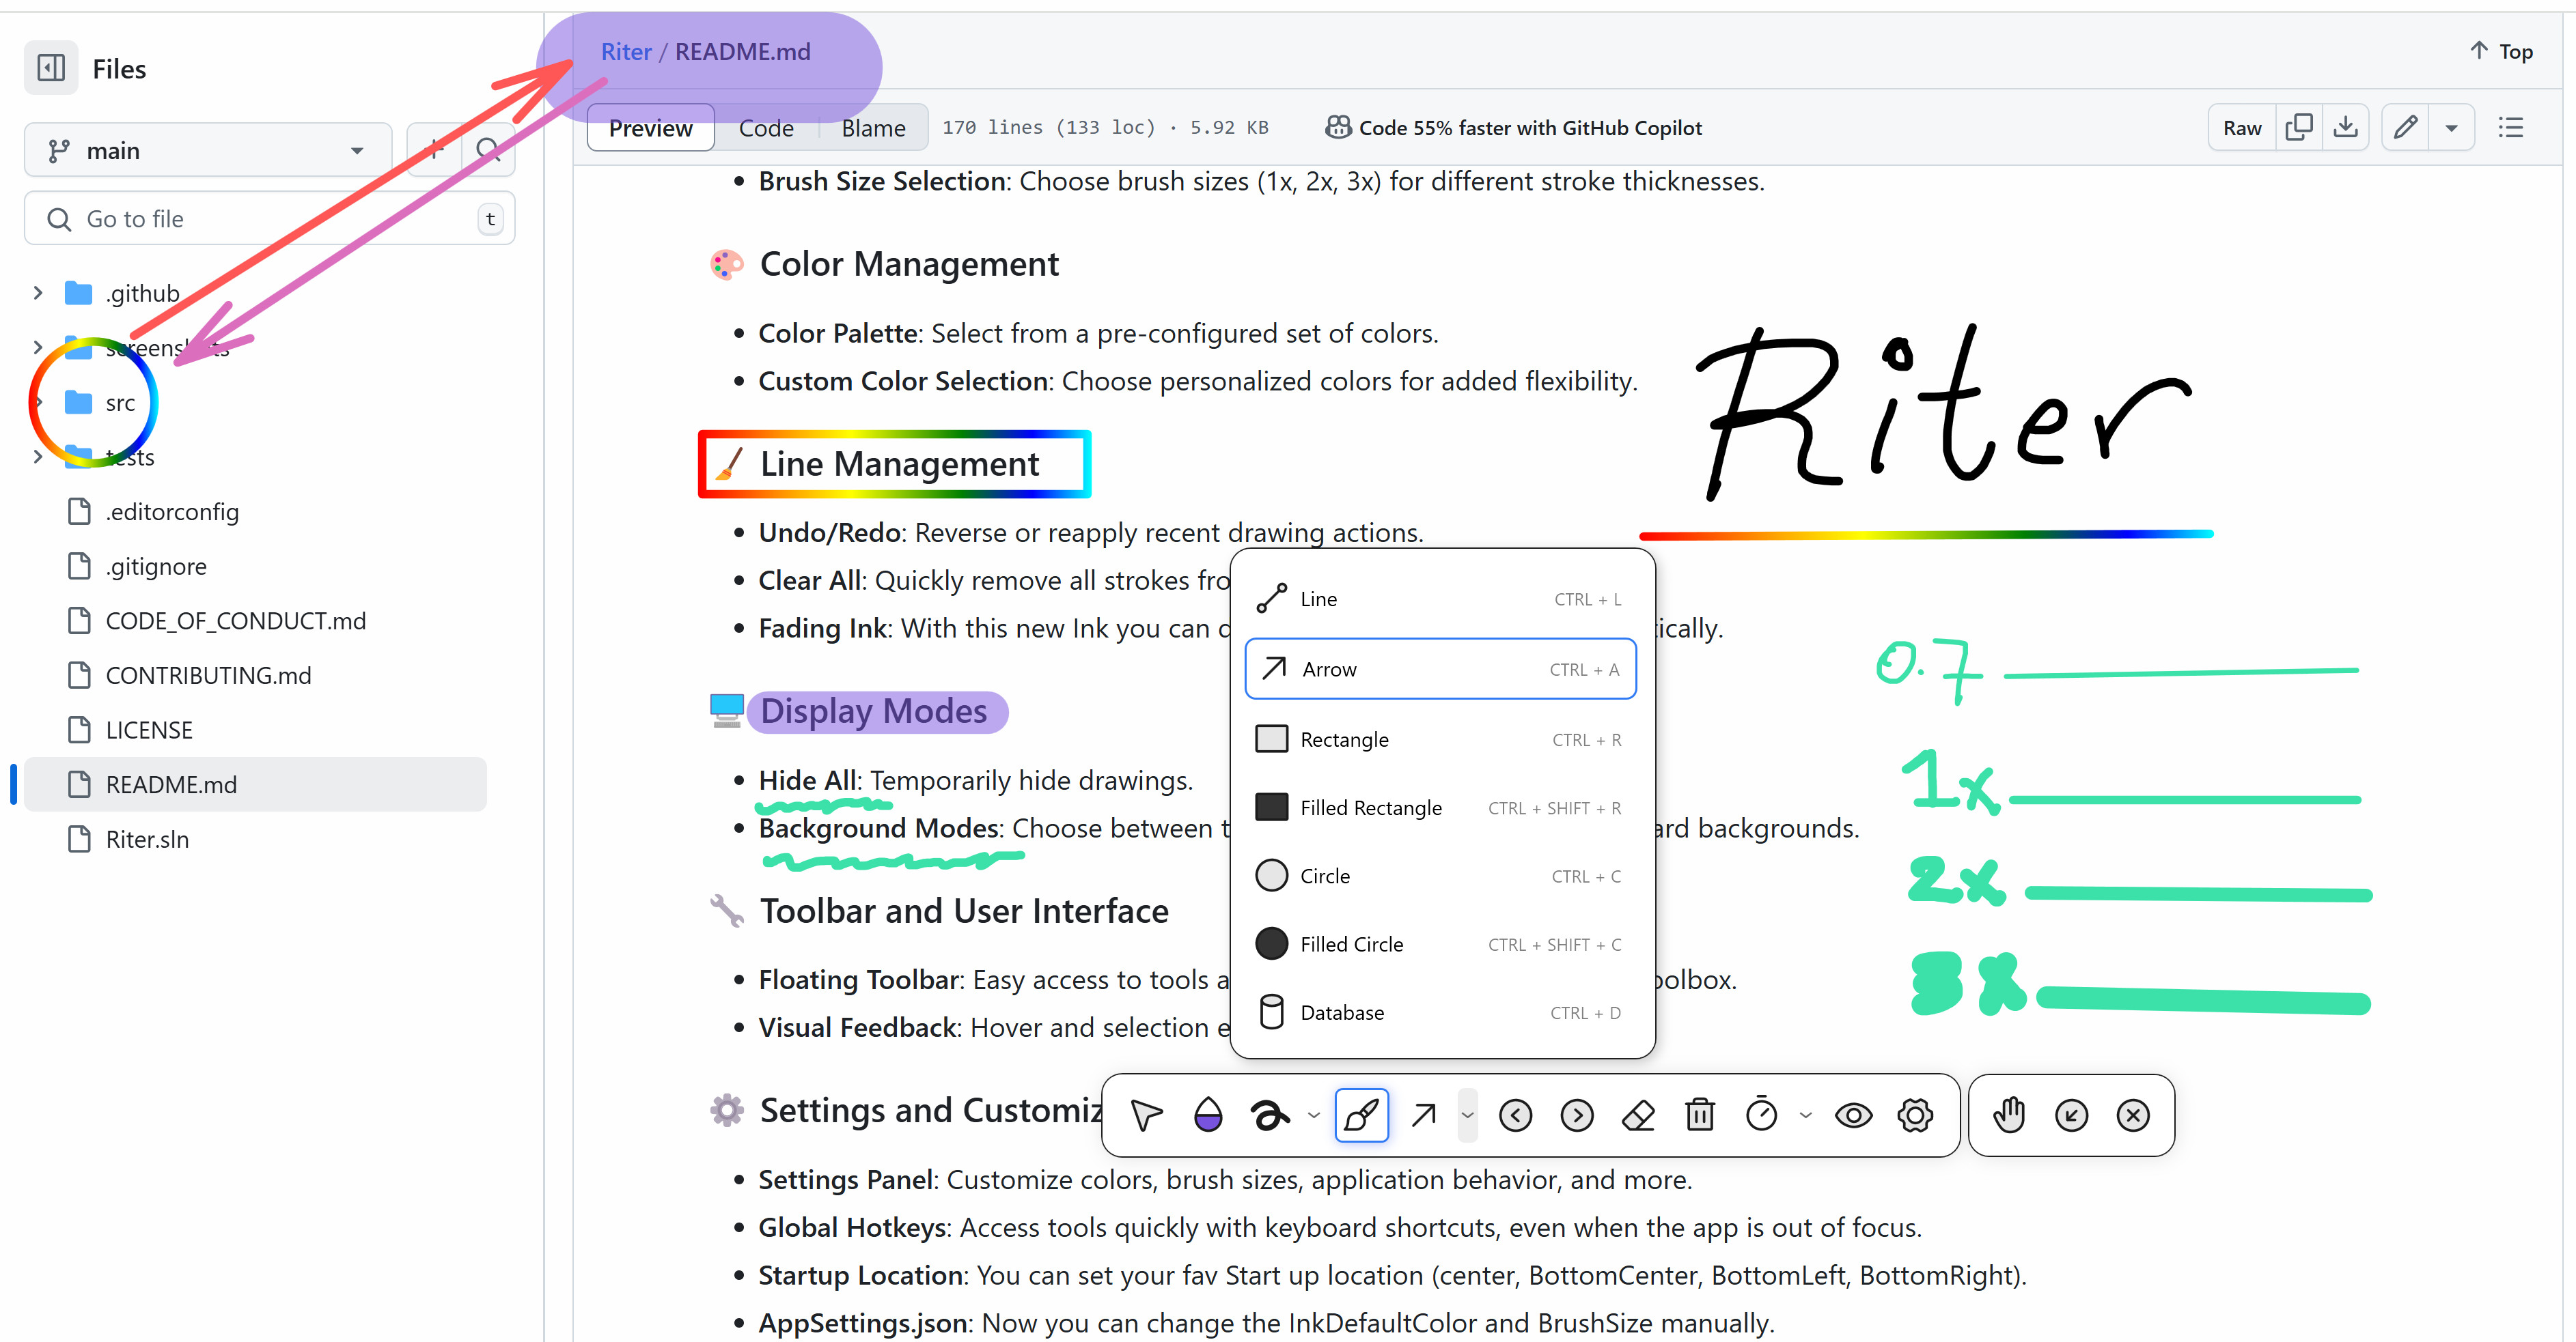Click the redo right-arrow circle icon
Viewport: 2576px width, 1342px height.
tap(1577, 1115)
